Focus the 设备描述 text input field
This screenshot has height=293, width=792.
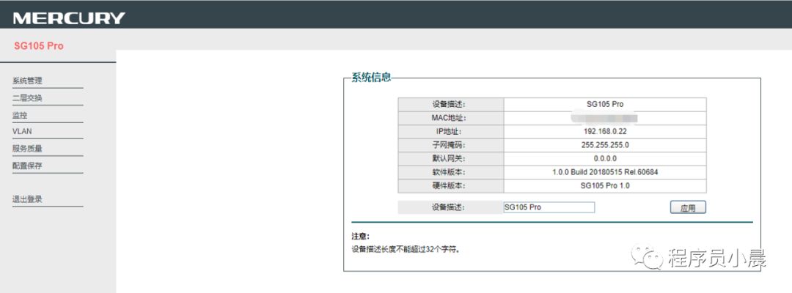click(x=549, y=207)
